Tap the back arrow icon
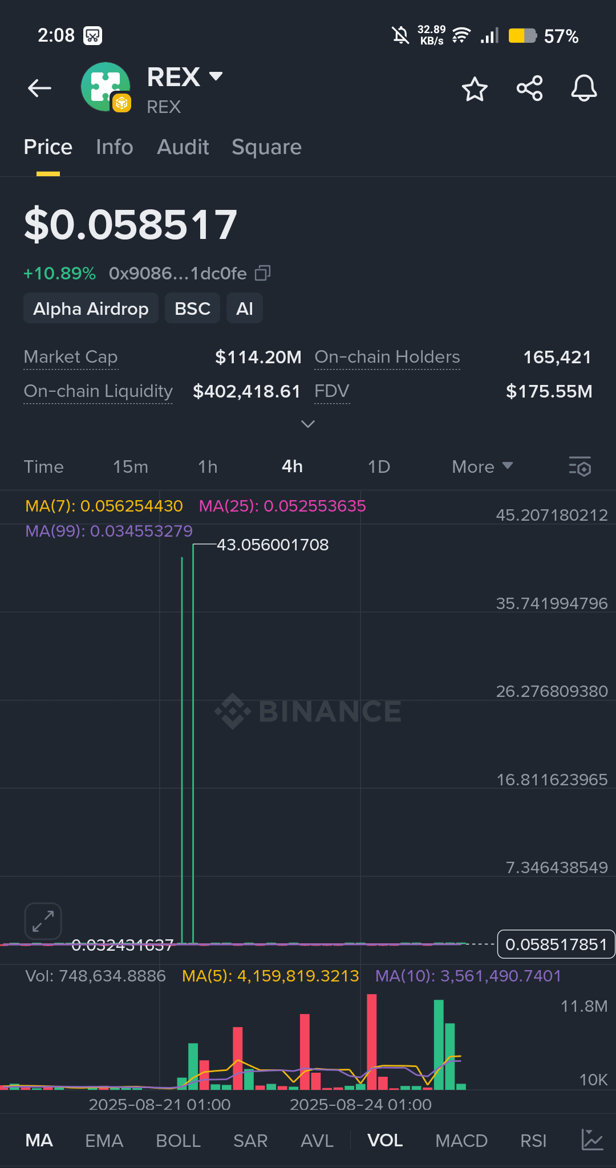Screen dimensions: 616x1168 (x=39, y=88)
